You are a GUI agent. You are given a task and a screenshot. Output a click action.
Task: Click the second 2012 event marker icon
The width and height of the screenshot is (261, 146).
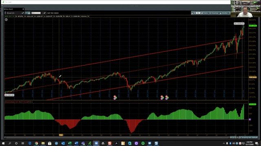[167, 97]
